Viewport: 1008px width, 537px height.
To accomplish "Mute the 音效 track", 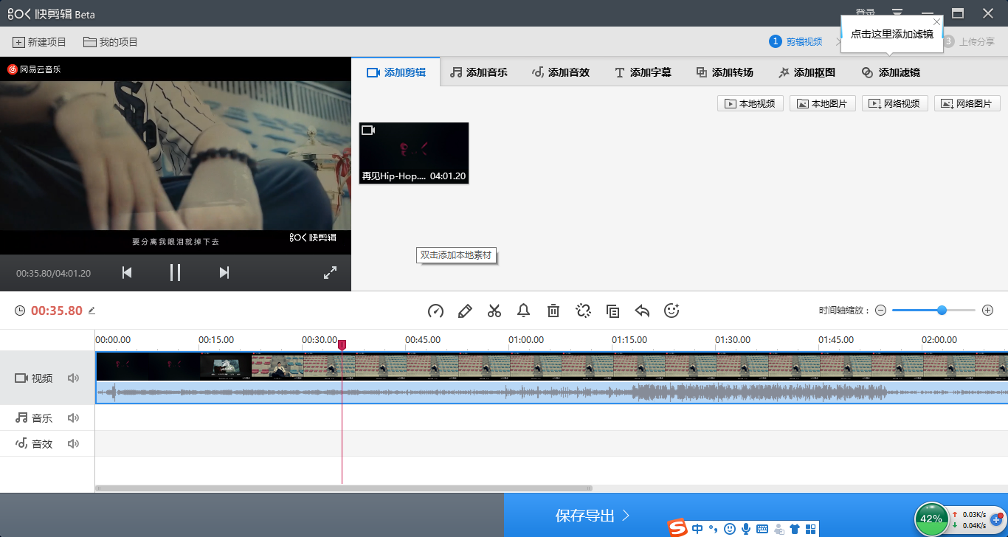I will 73,443.
